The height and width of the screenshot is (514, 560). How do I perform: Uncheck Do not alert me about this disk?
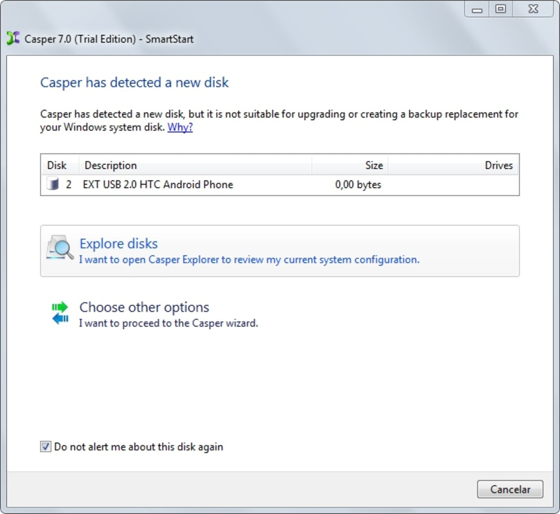[46, 447]
